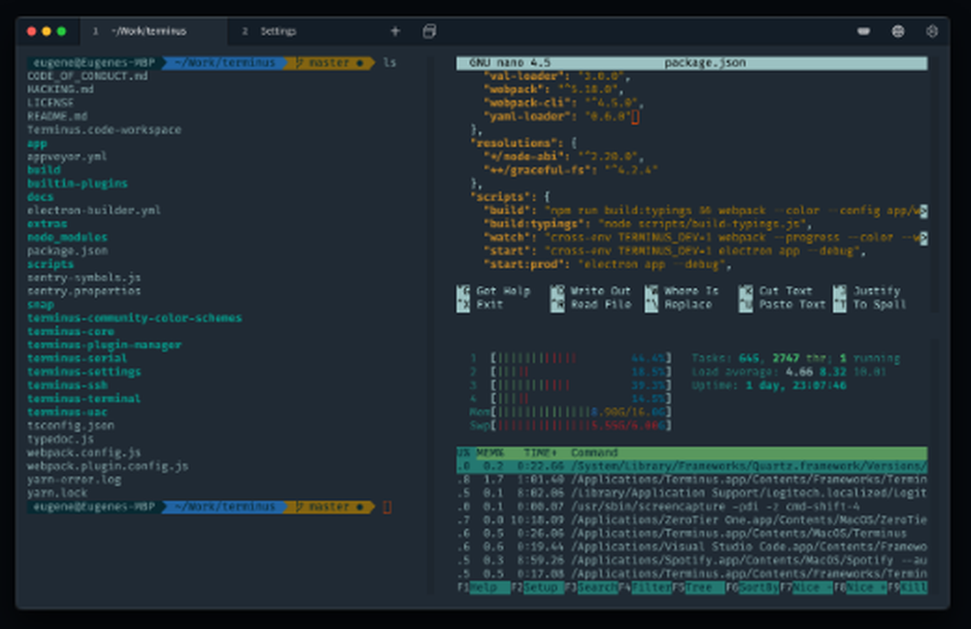Click the keyboard icon in the title bar
The height and width of the screenshot is (629, 971).
pos(864,30)
